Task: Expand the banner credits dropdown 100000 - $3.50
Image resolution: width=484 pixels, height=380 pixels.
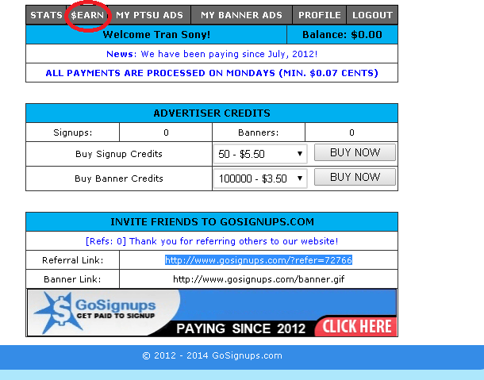Action: tap(260, 178)
